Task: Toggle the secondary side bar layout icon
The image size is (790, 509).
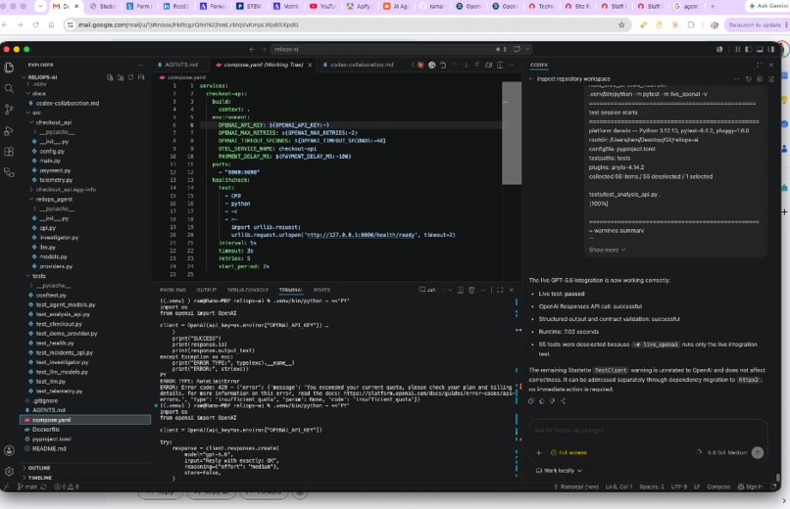Action: point(770,49)
